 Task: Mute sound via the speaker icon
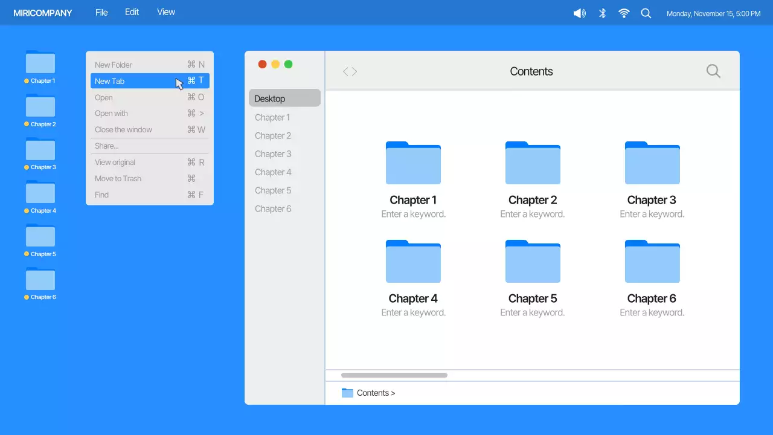tap(579, 13)
